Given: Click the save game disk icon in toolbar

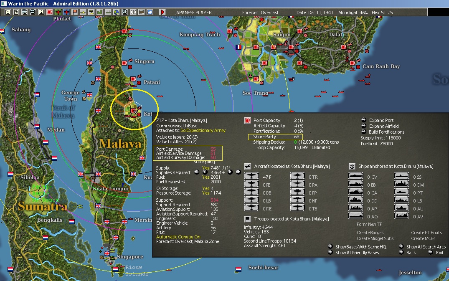Looking at the screenshot, I should (x=8, y=12).
